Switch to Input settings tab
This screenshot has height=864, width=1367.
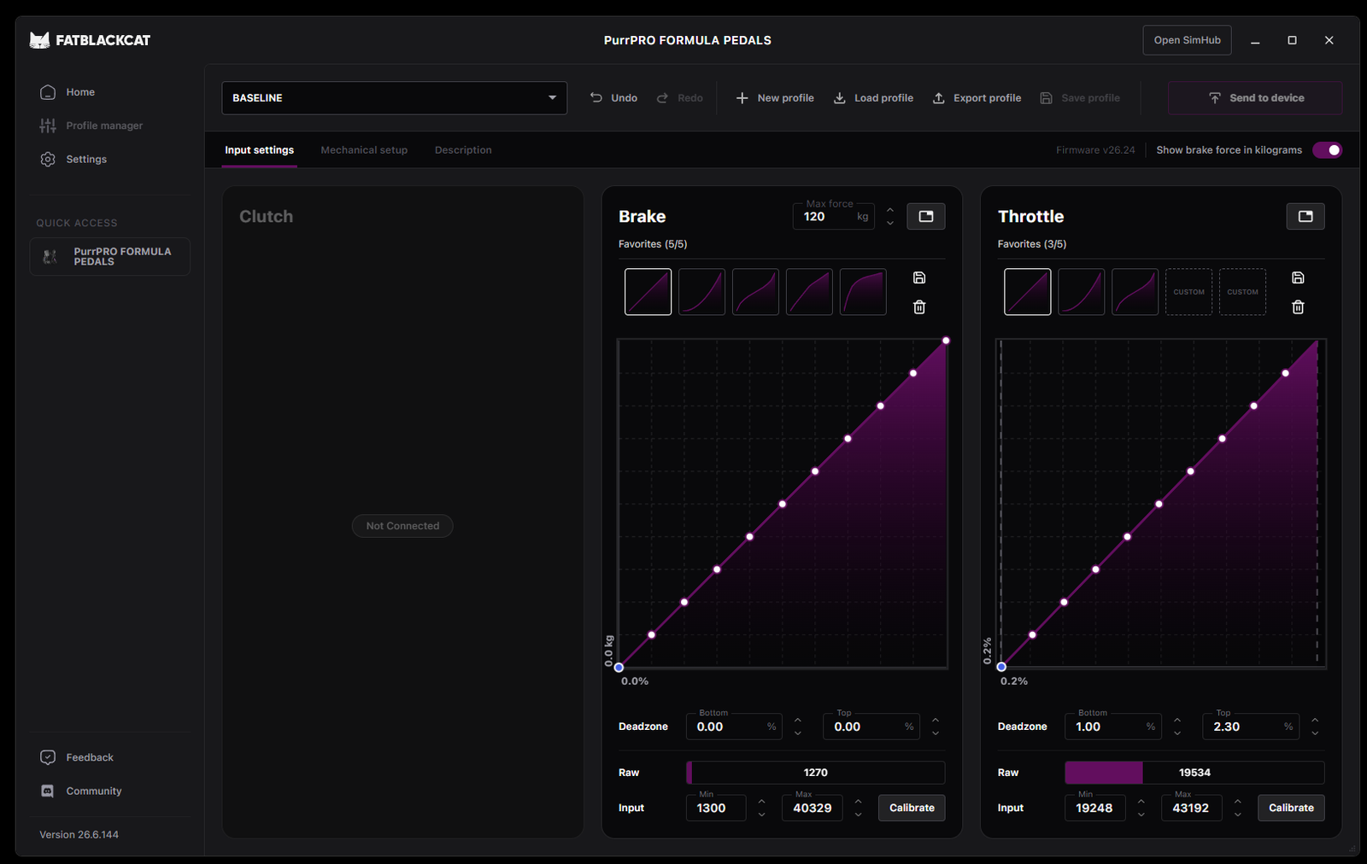point(259,150)
